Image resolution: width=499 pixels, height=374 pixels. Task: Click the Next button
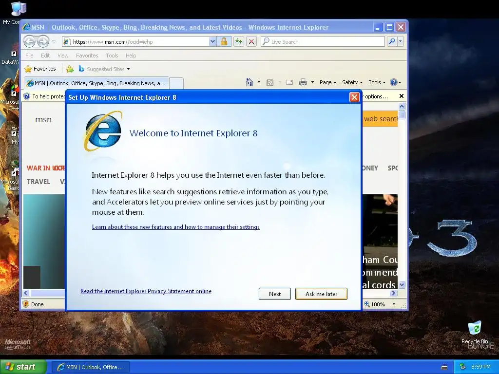(275, 294)
